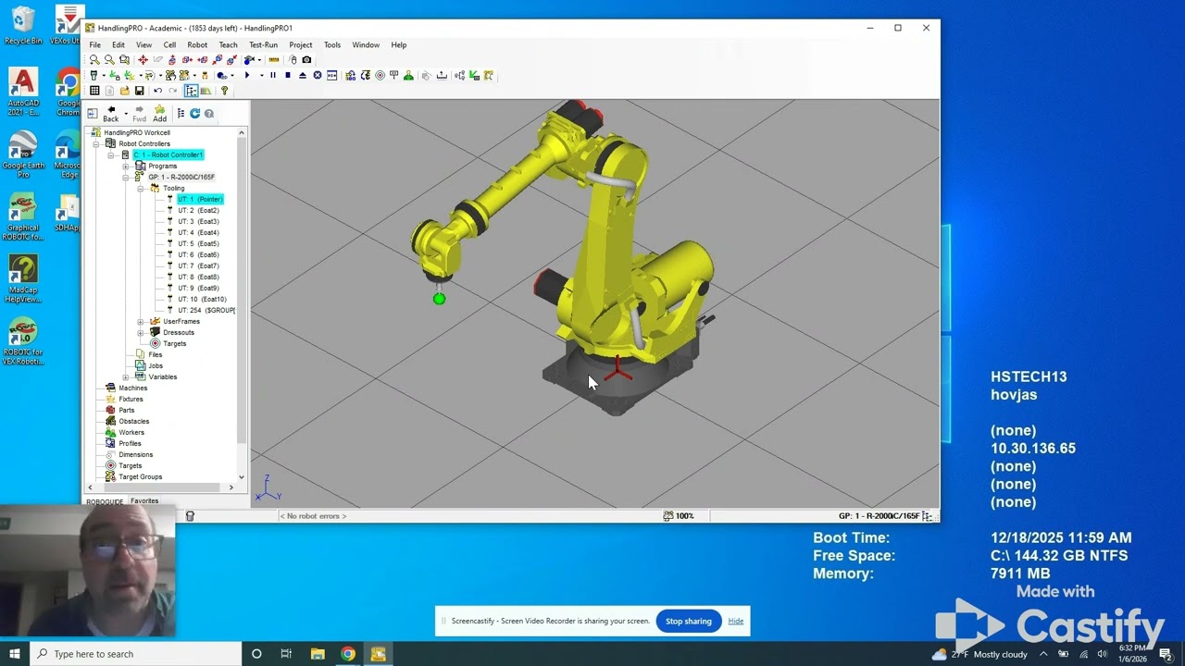Select UT: 5 (Eoat5) tool item
Screen dimensions: 1185x666
coord(198,244)
